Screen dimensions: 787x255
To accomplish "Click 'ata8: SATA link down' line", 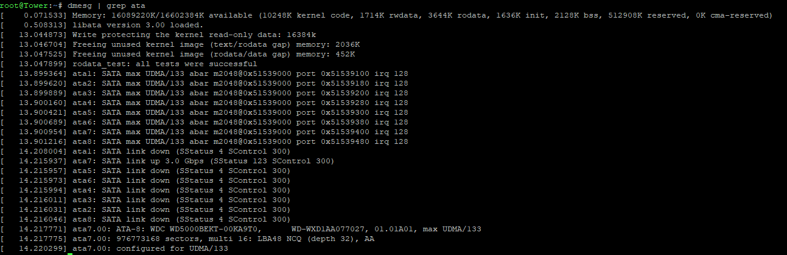I will (146, 219).
